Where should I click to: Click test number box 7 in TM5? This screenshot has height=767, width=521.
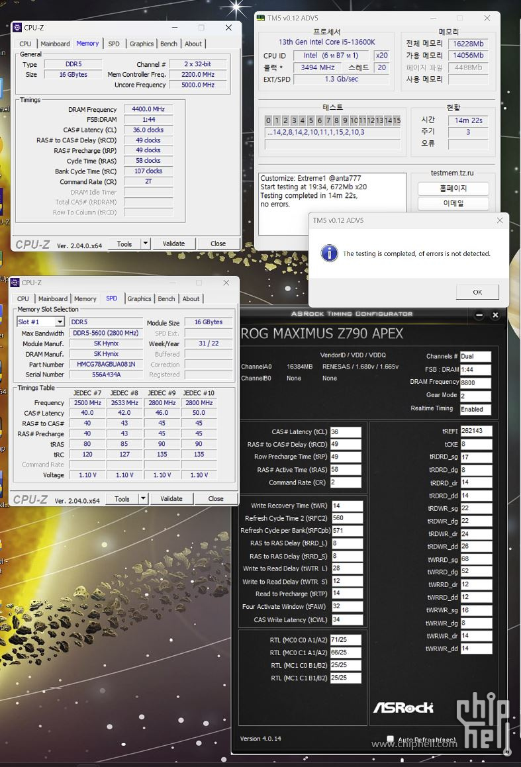[x=328, y=120]
